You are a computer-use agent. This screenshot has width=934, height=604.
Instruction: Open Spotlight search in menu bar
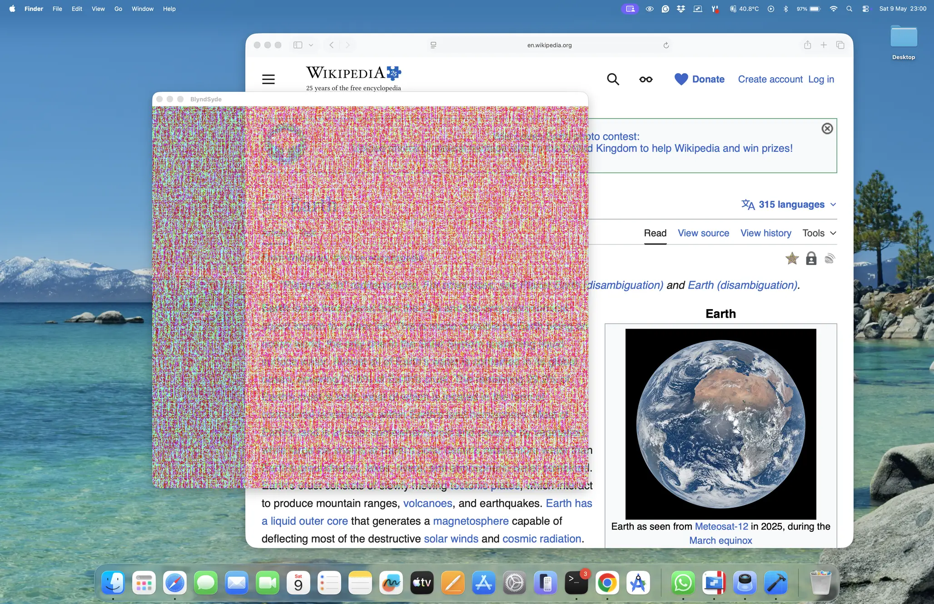coord(849,9)
